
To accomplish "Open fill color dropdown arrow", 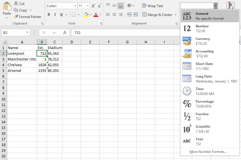I will coord(91,15).
